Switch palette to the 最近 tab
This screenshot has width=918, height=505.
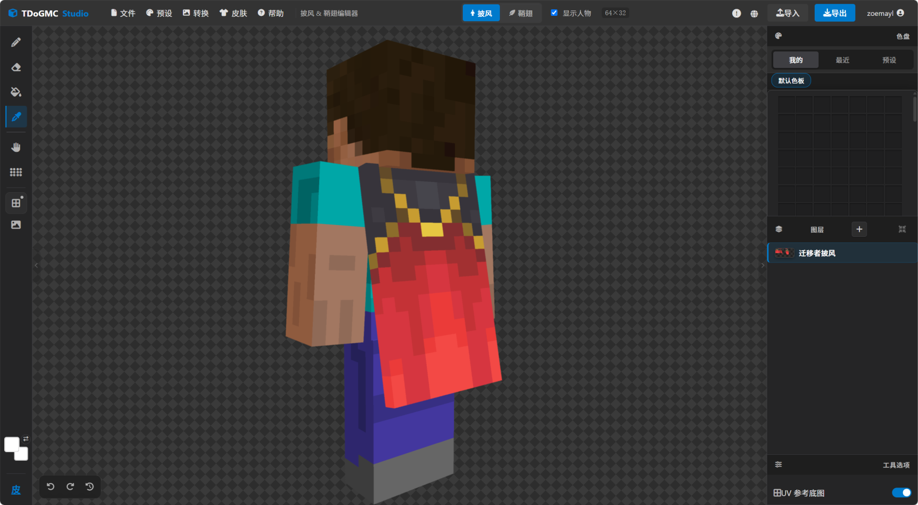(x=842, y=60)
